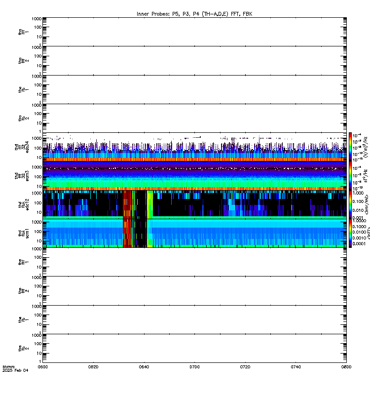This screenshot has width=370, height=395.
Task: Click the 'nT²/Hz' unit label
Action: pyautogui.click(x=366, y=176)
